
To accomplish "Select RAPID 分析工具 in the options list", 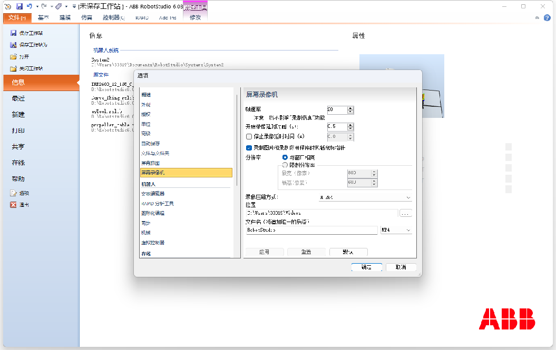I will pos(158,204).
